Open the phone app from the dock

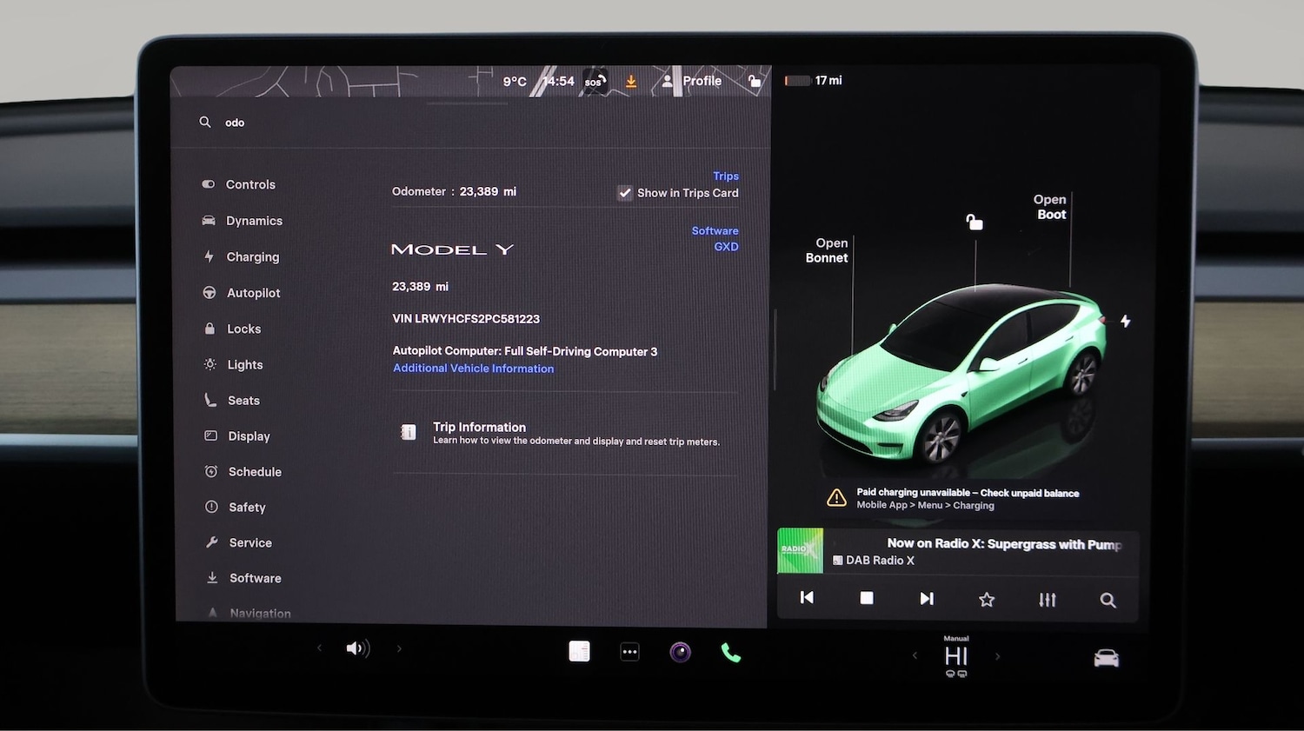click(x=730, y=651)
